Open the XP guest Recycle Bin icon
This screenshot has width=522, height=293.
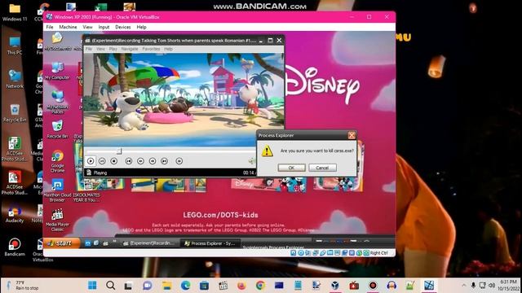point(58,129)
